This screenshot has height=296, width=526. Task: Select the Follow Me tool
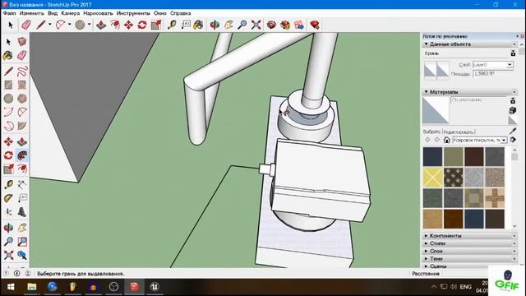click(22, 155)
